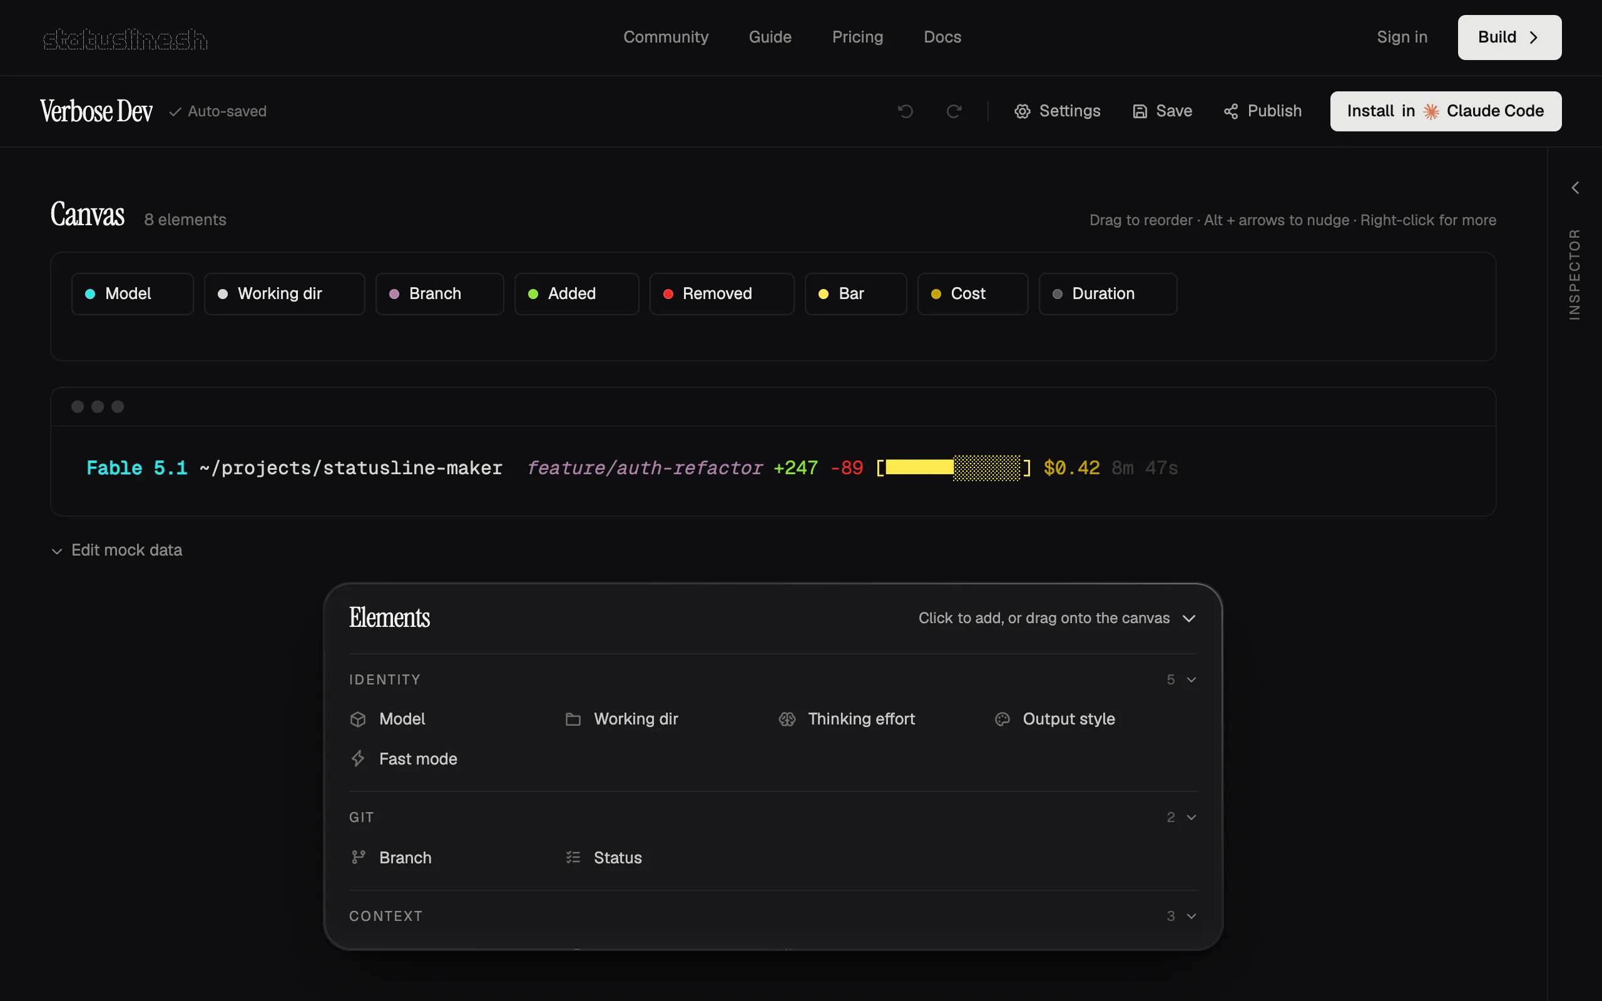1602x1001 pixels.
Task: Select the Branch chip on canvas
Action: (439, 294)
